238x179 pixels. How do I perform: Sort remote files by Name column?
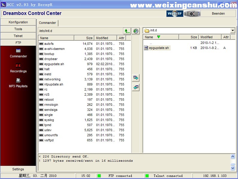56,38
